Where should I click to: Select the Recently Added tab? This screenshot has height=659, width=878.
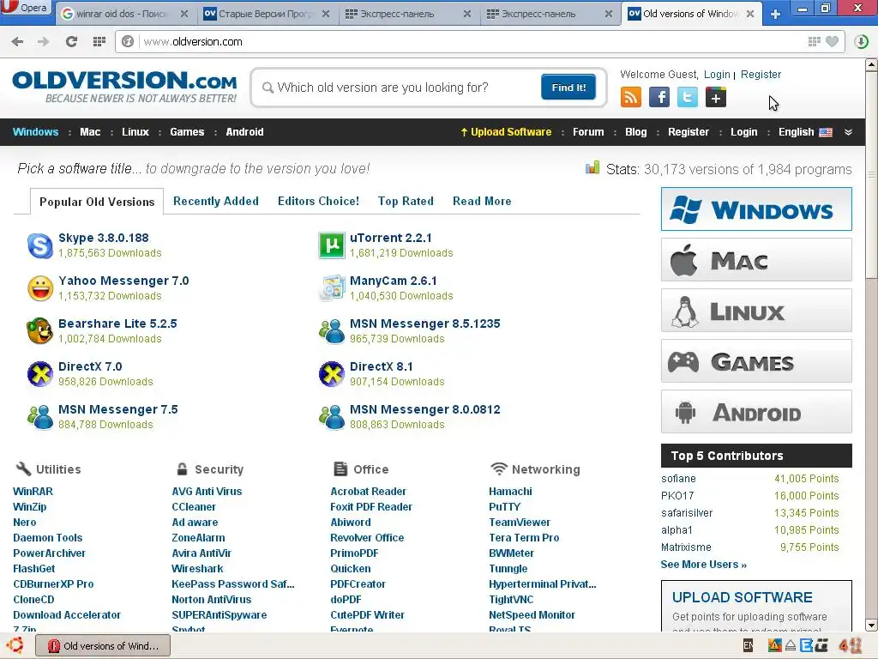coord(215,201)
